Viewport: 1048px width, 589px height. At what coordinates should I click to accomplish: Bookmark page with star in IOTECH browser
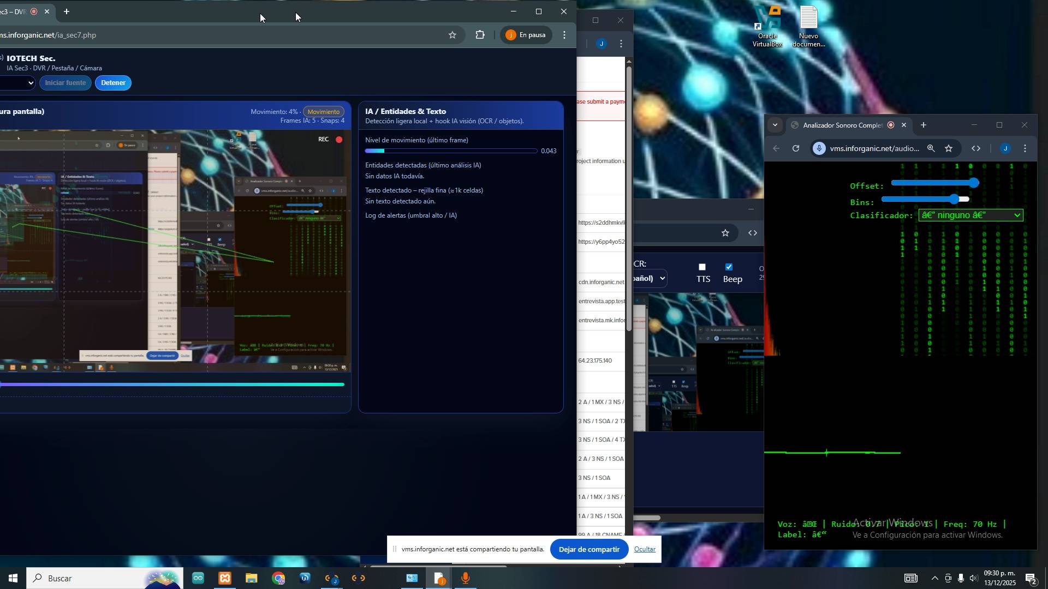click(x=452, y=35)
